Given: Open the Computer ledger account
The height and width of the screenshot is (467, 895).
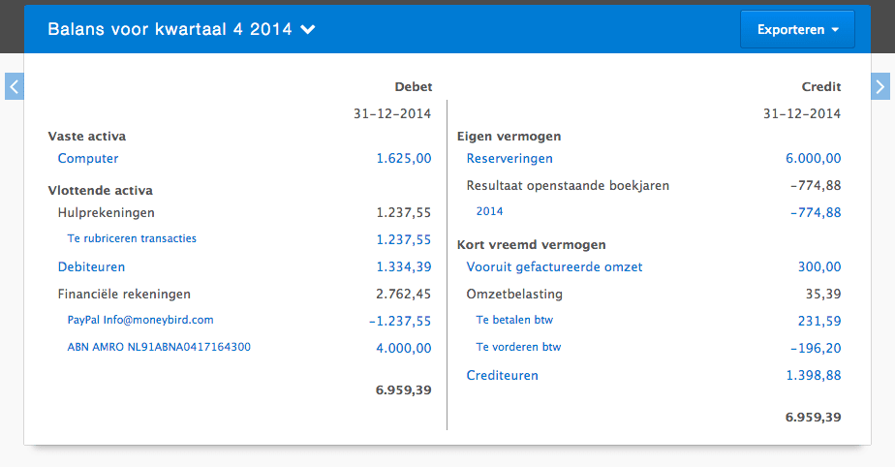Looking at the screenshot, I should coord(88,158).
